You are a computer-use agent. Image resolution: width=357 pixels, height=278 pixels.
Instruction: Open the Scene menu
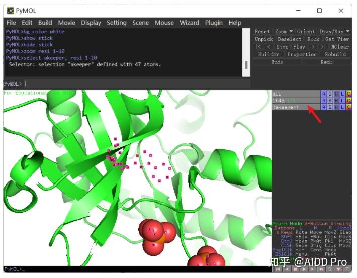[x=140, y=23]
